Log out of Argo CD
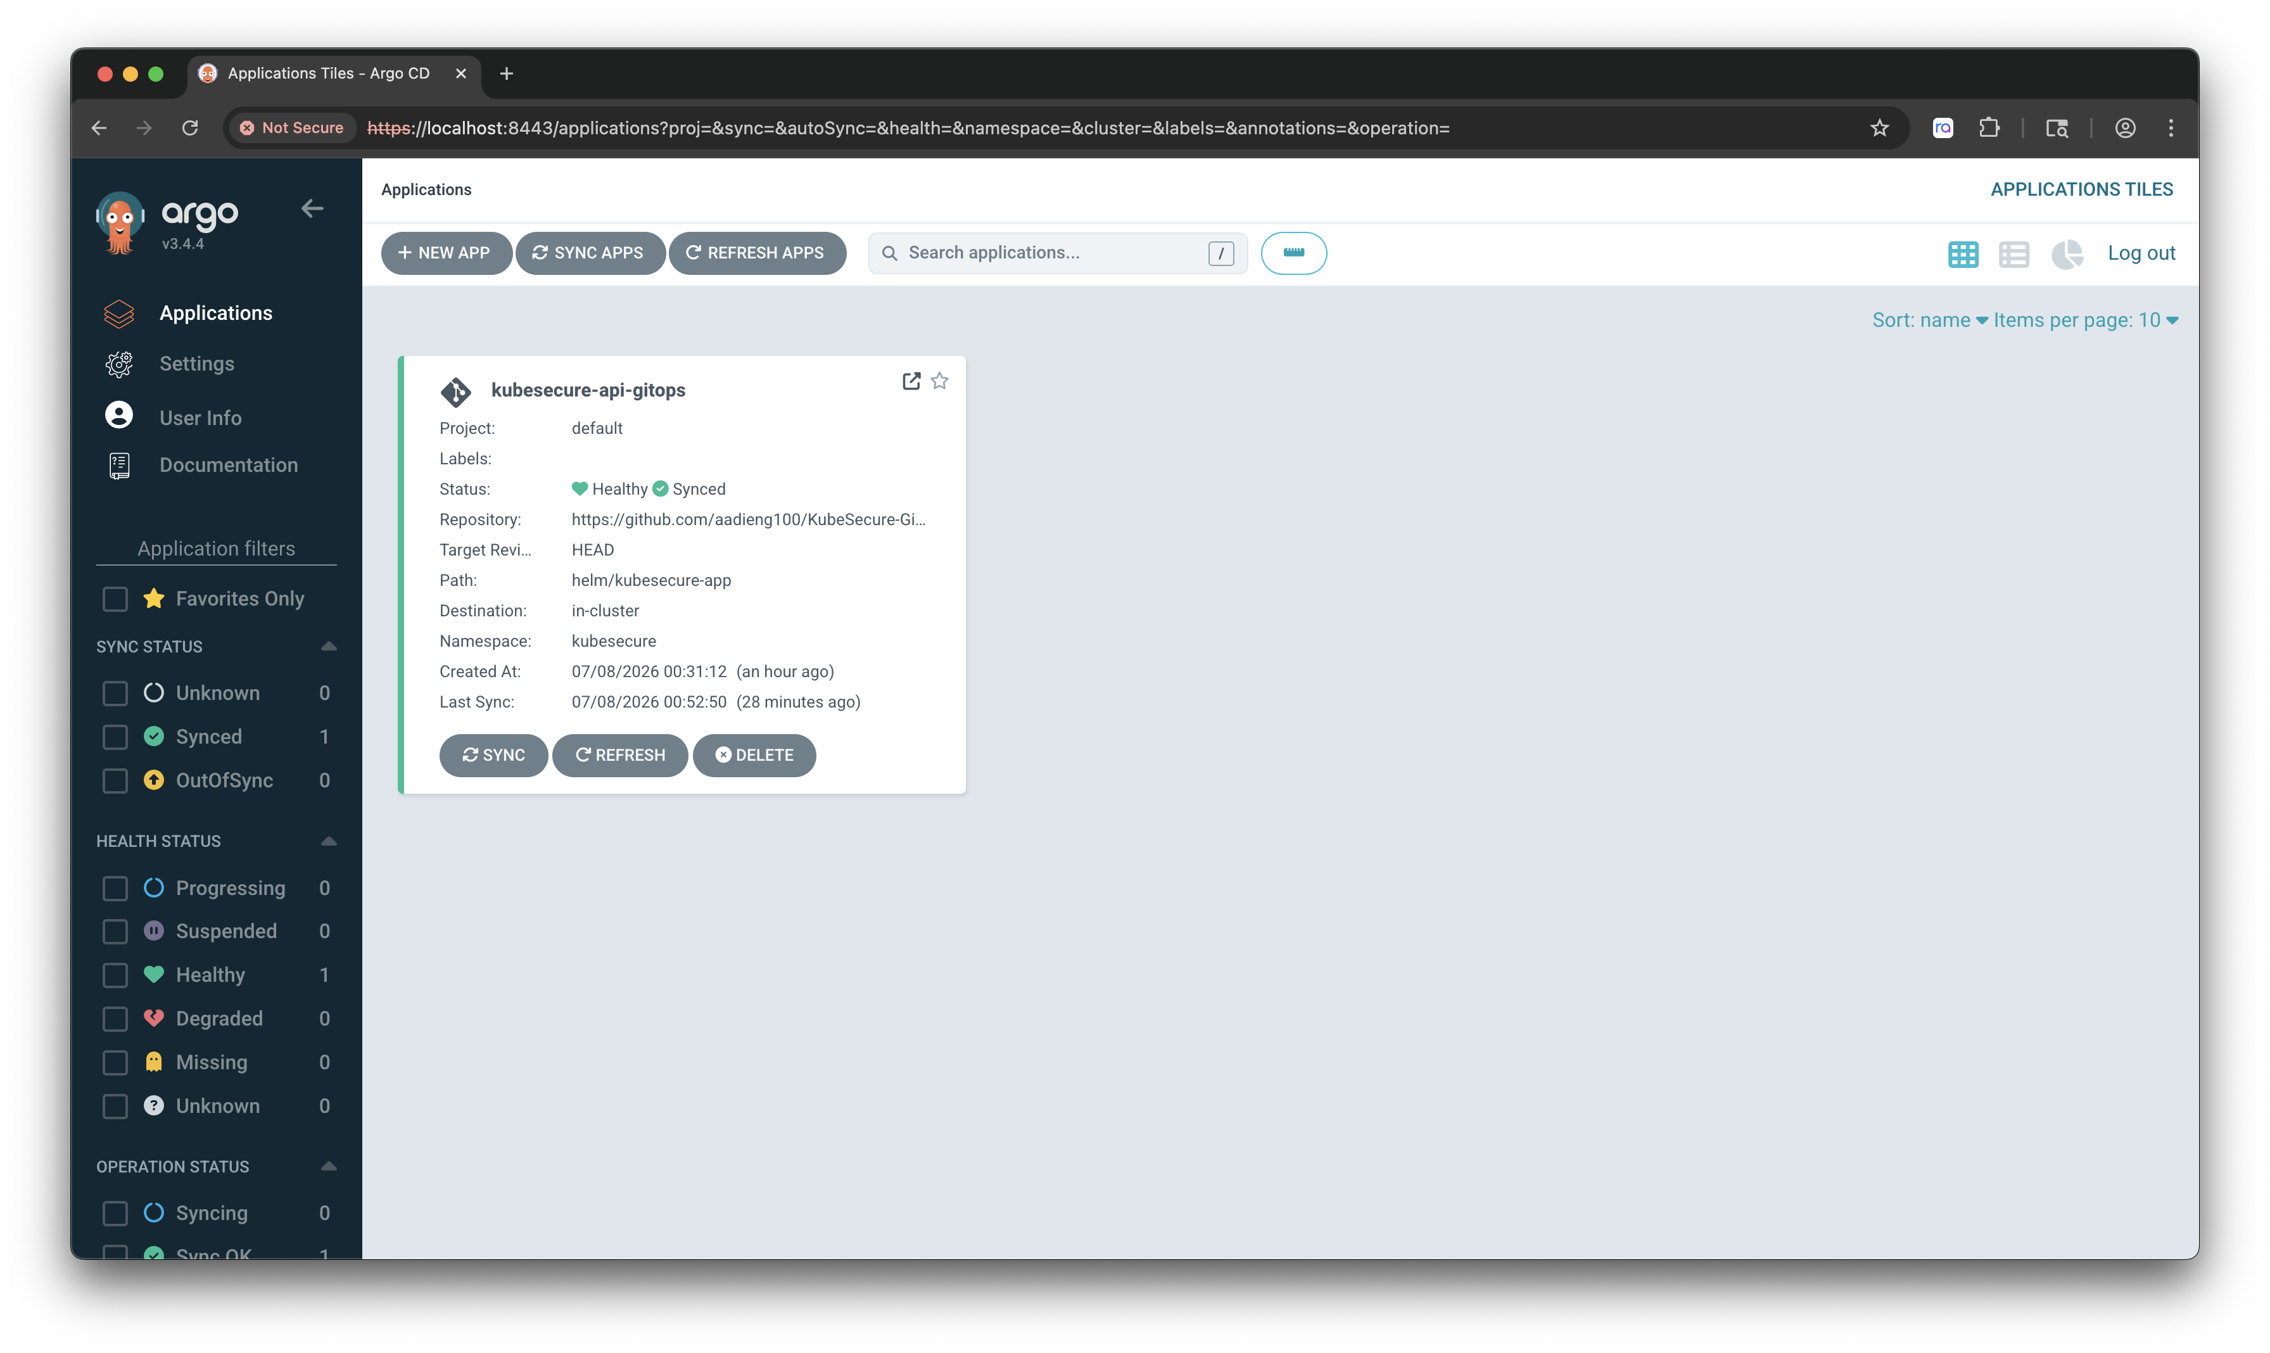 tap(2141, 253)
